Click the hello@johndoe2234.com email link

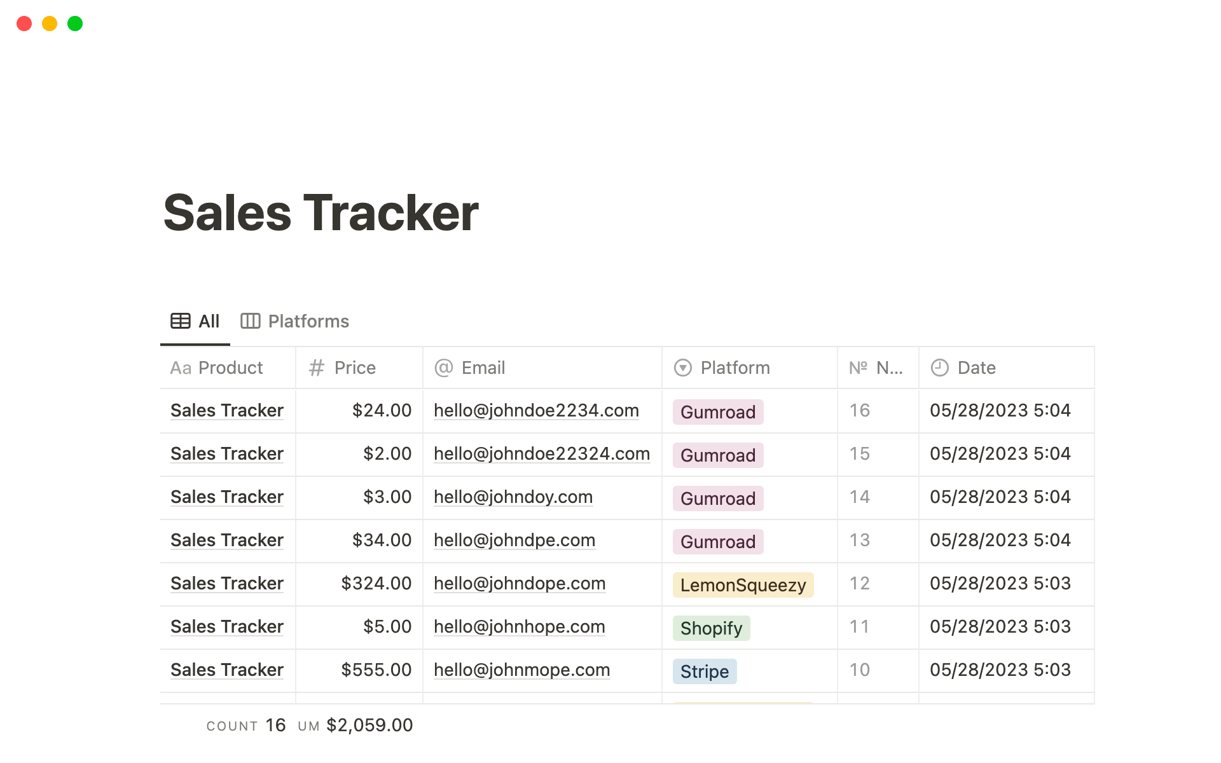click(538, 409)
